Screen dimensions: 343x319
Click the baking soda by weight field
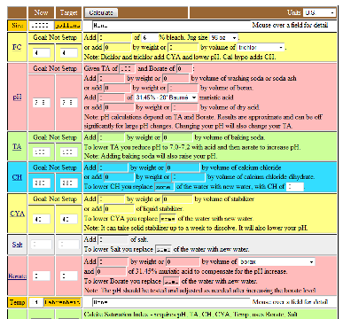pos(112,137)
